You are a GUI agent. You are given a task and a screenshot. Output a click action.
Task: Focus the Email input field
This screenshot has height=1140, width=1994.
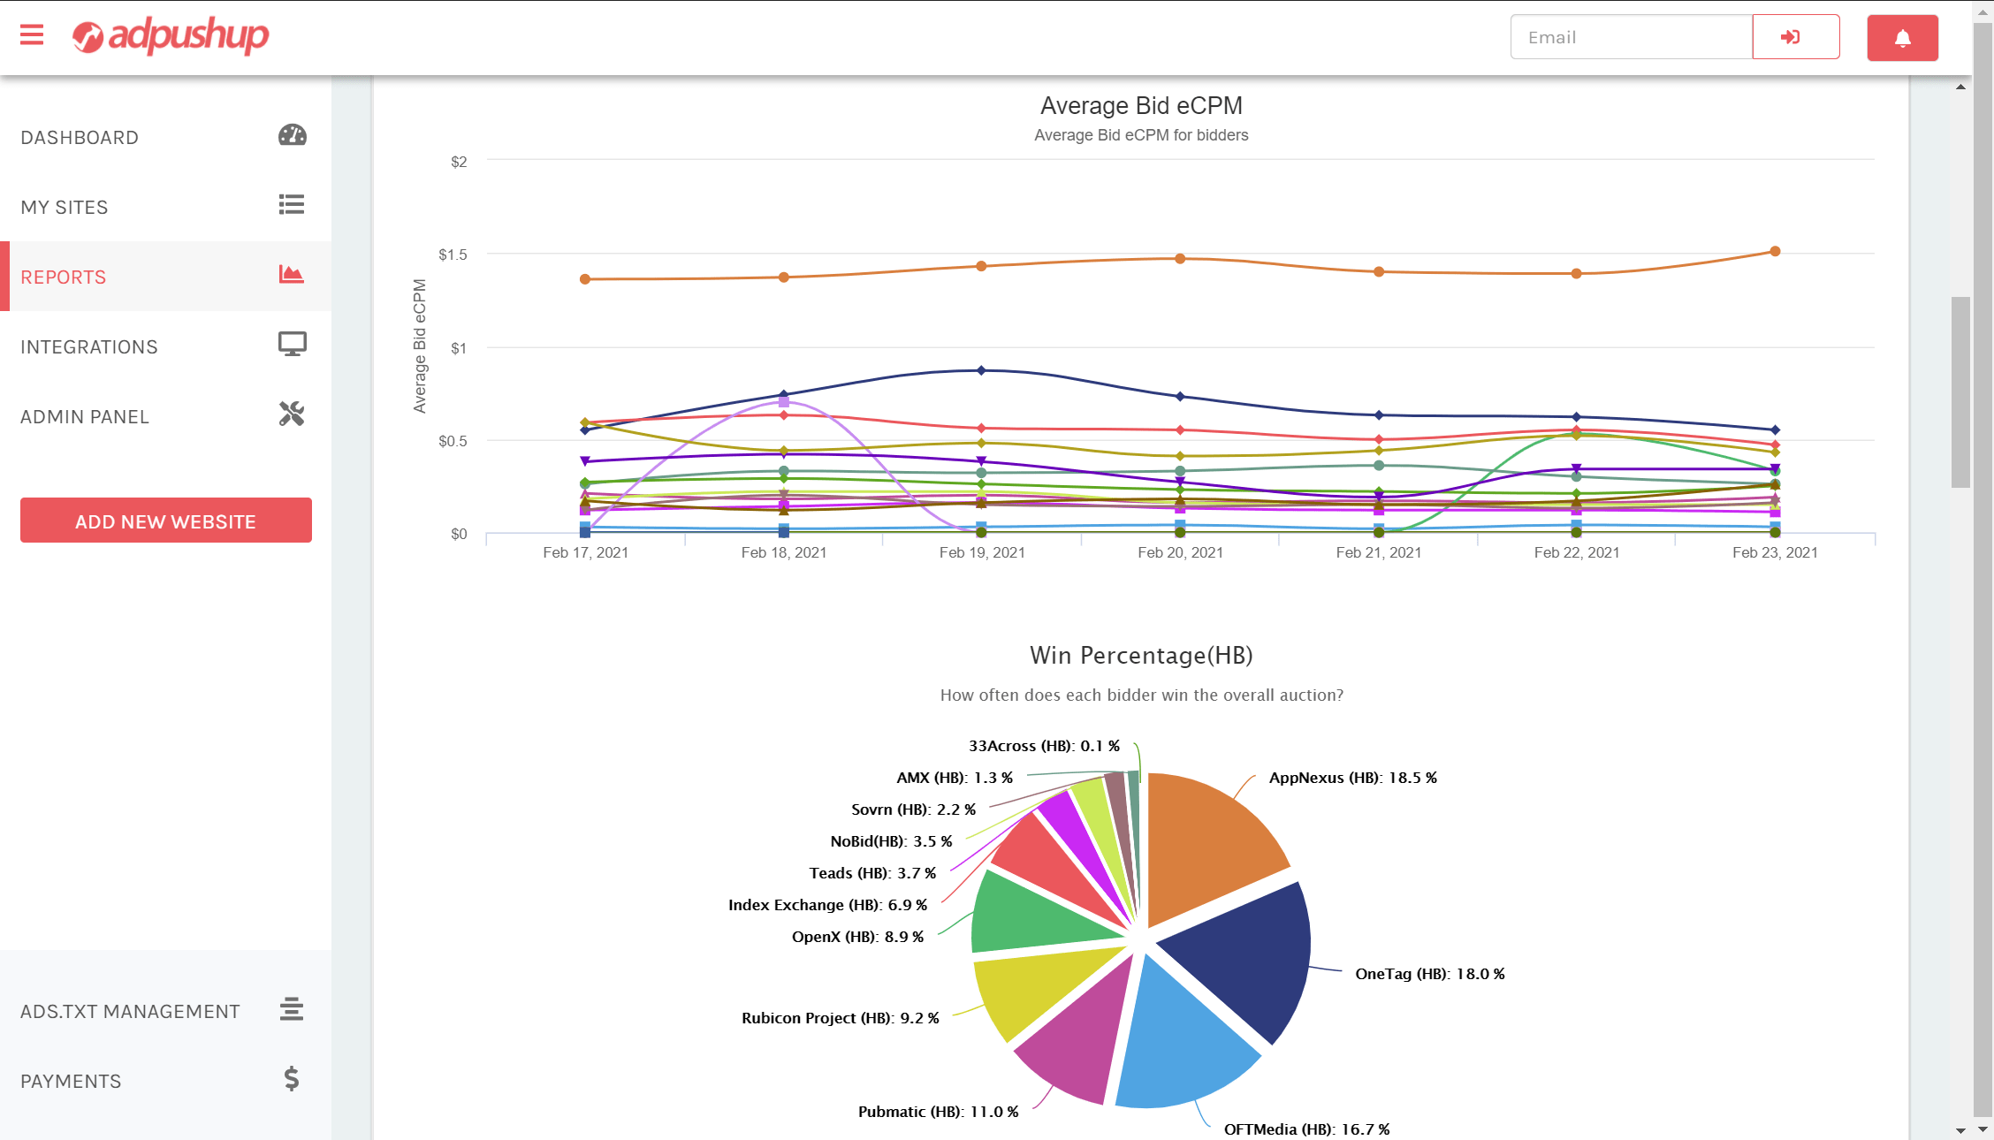[x=1631, y=37]
